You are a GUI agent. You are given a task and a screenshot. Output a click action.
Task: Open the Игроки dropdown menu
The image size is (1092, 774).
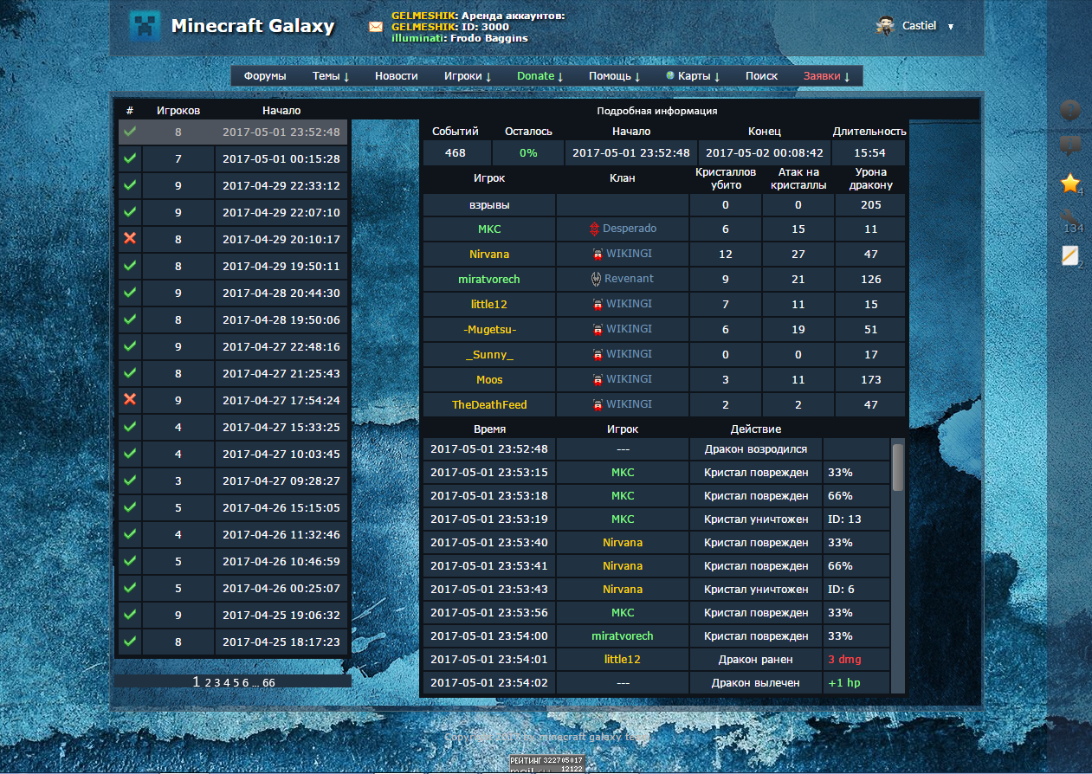pos(467,76)
